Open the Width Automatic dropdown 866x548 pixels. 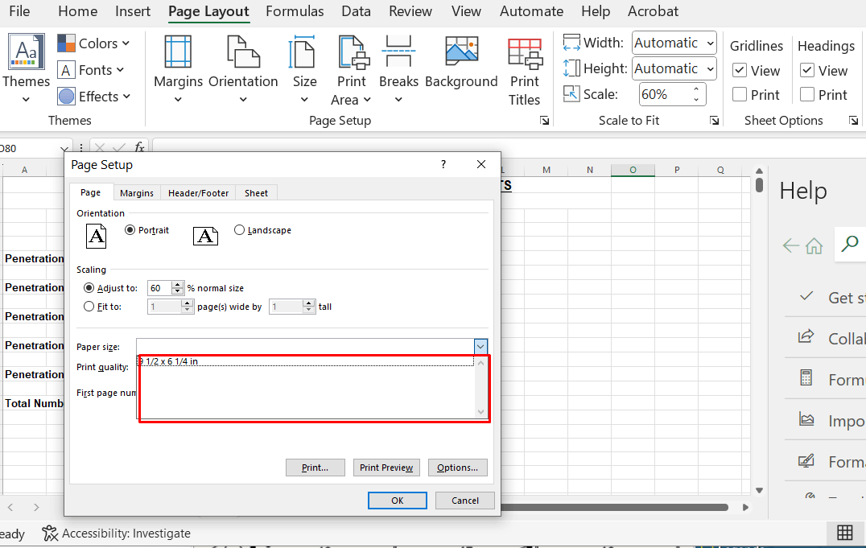(x=674, y=43)
